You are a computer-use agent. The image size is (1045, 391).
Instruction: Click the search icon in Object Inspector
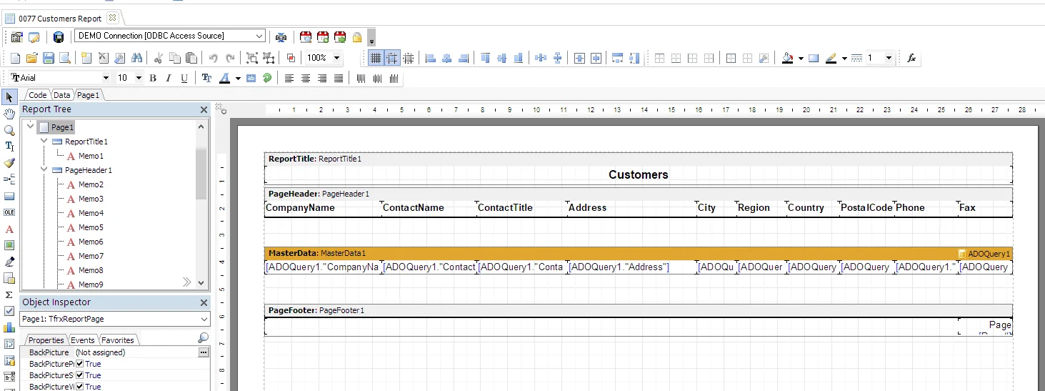[x=204, y=338]
